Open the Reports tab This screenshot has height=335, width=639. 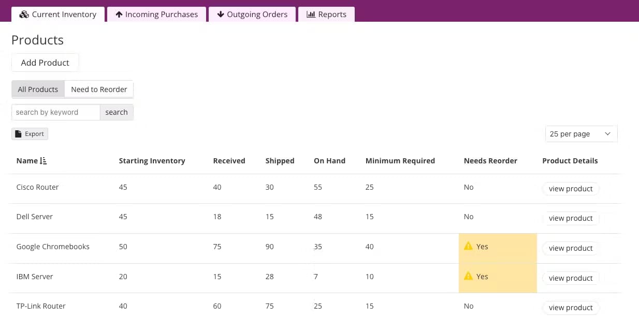[x=326, y=14]
